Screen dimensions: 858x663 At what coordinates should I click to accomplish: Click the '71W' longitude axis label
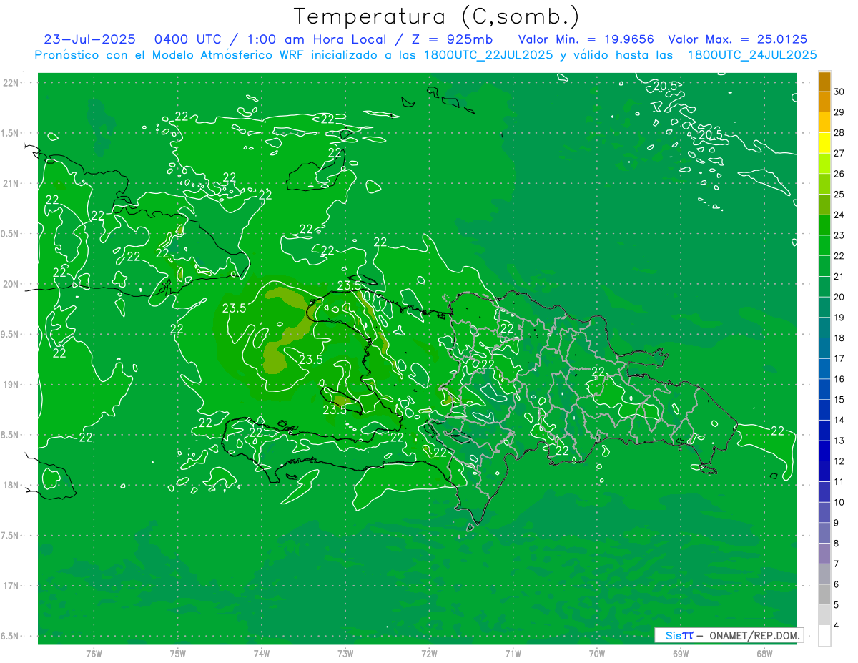point(513,654)
